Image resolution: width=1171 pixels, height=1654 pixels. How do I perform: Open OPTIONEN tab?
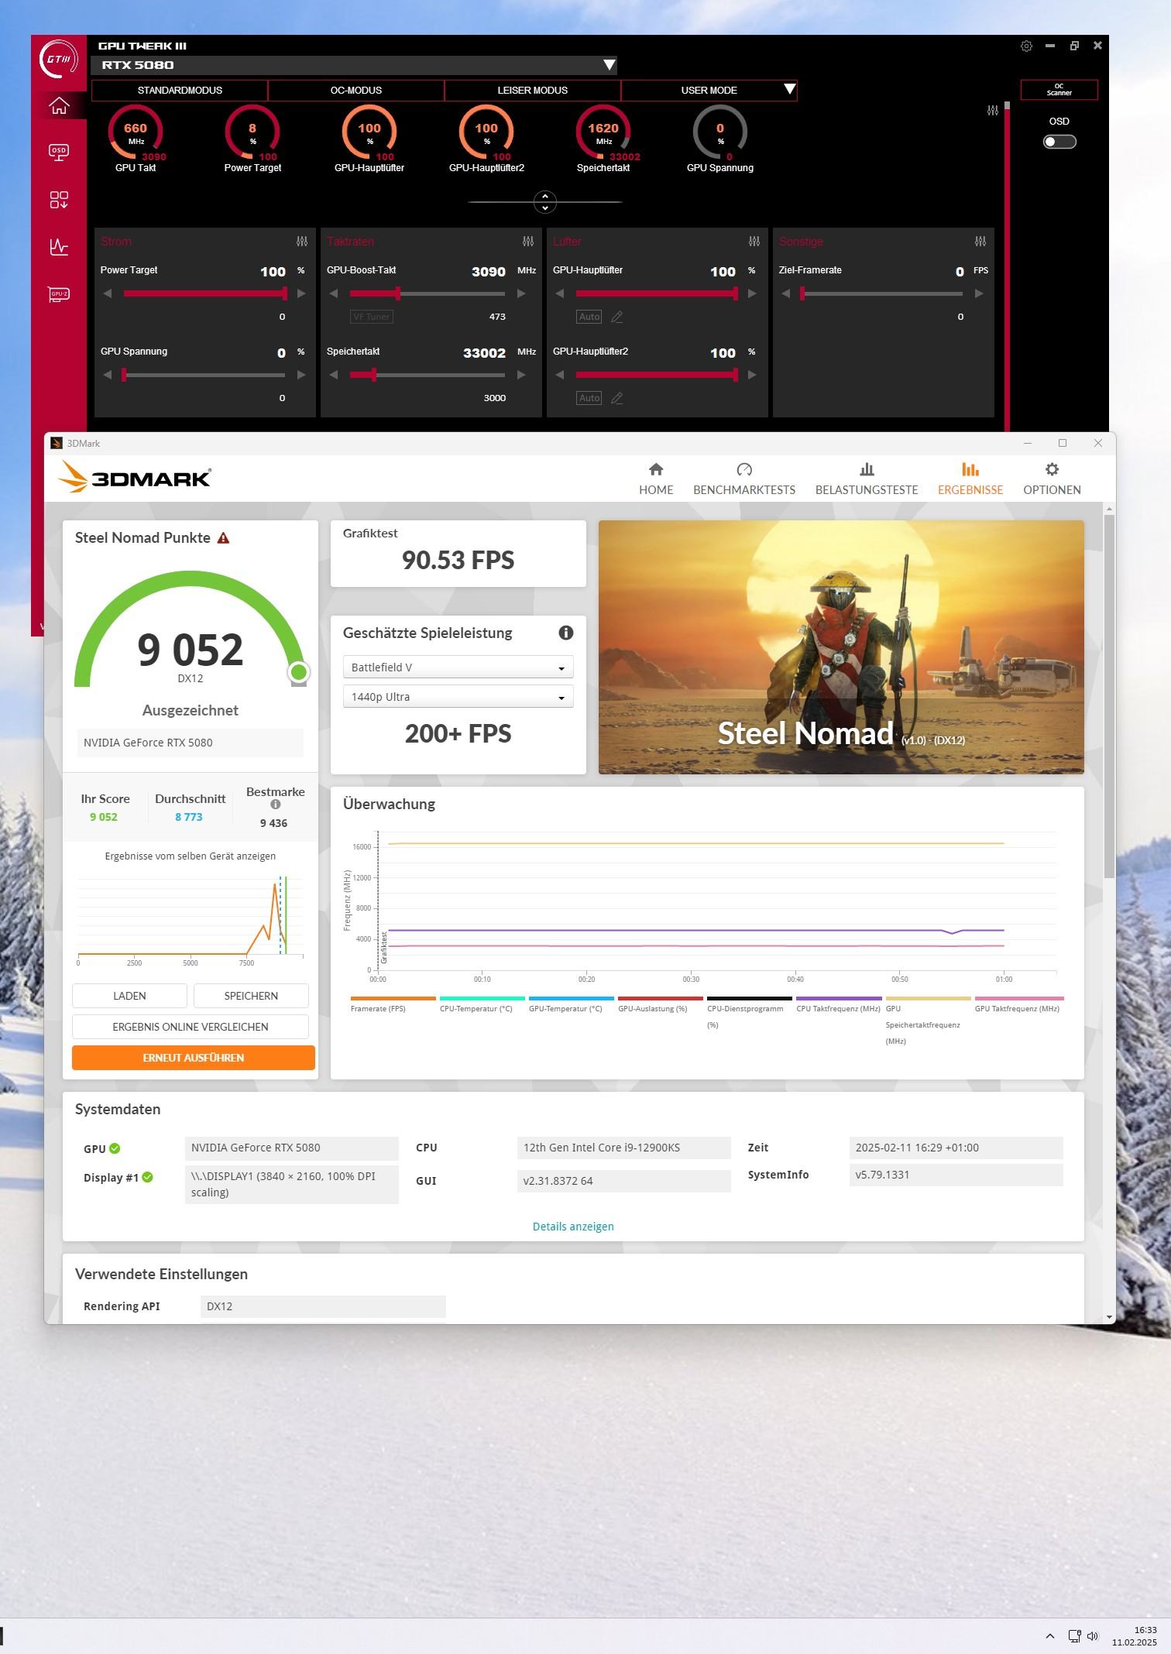(x=1052, y=479)
